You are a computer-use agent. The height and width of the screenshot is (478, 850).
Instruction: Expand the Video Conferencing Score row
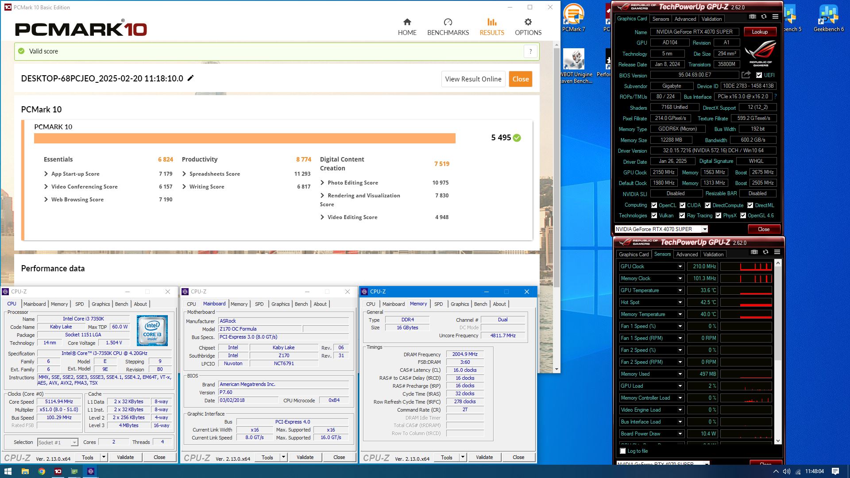coord(46,187)
